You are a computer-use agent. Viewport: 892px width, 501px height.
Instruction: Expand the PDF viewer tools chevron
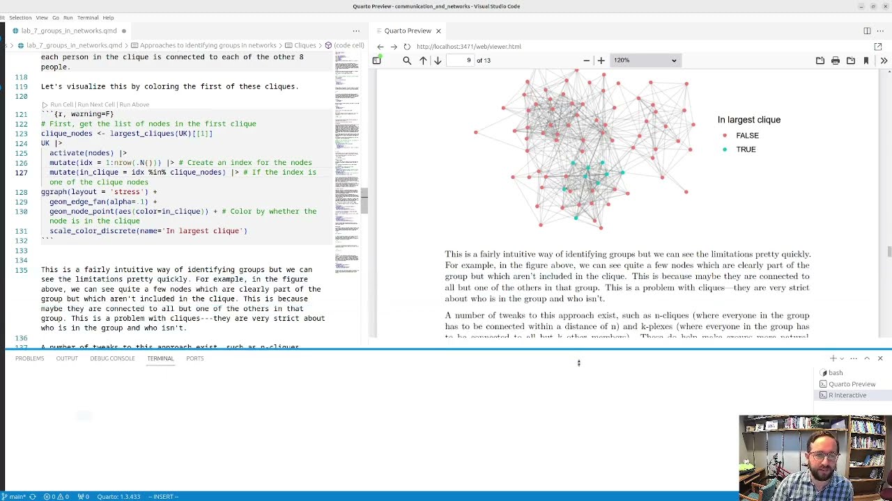tap(884, 61)
